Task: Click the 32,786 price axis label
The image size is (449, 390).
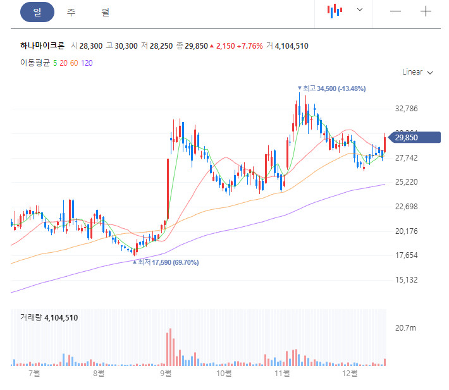Action: point(407,109)
